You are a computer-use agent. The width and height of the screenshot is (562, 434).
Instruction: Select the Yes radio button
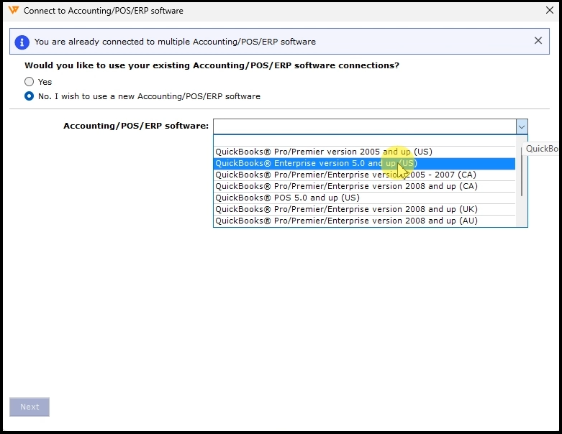[x=29, y=82]
